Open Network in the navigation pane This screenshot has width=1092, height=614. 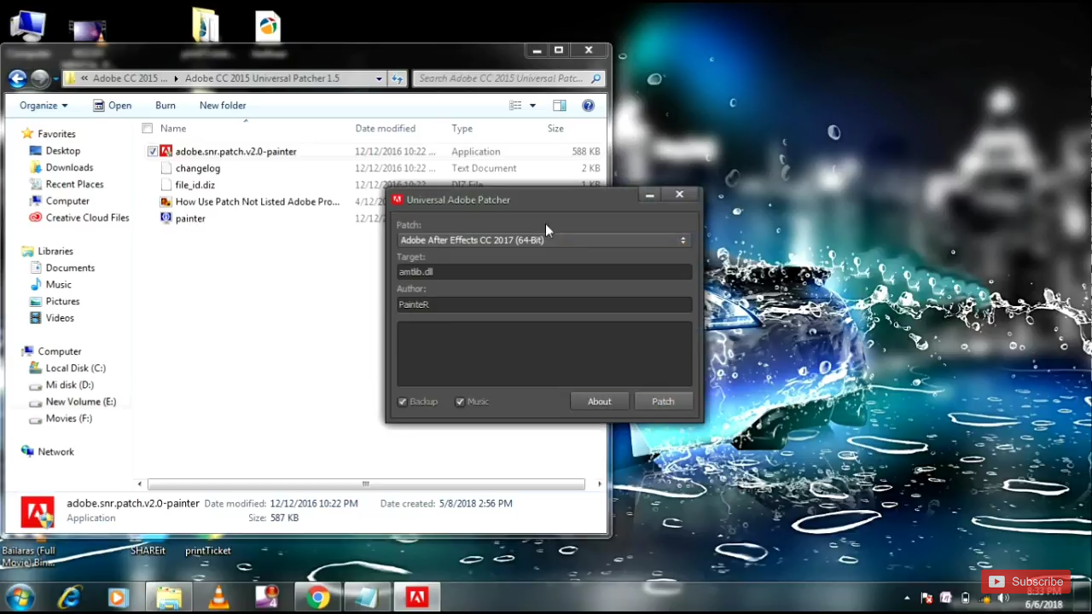coord(55,452)
